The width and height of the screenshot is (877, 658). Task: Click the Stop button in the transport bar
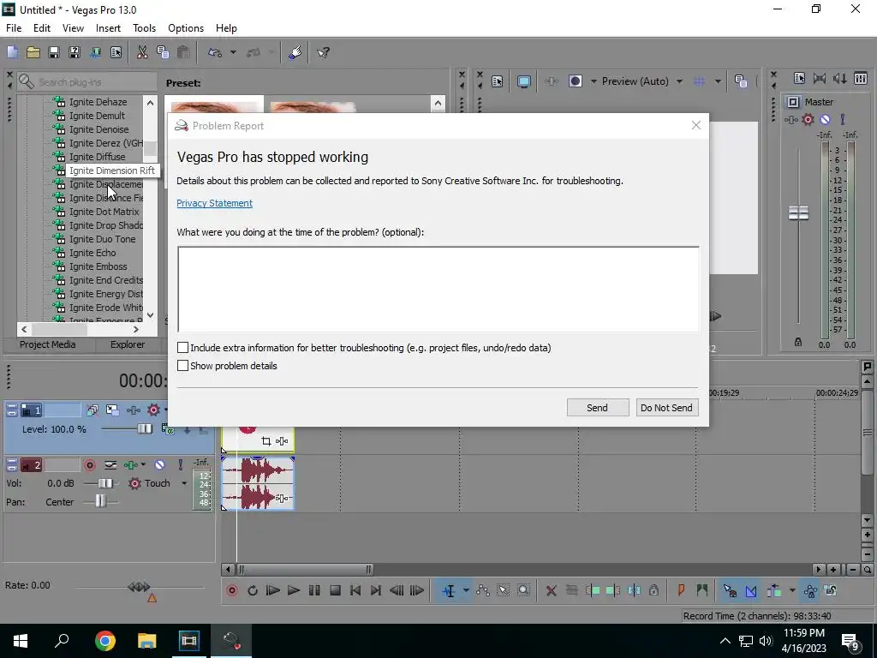[335, 590]
